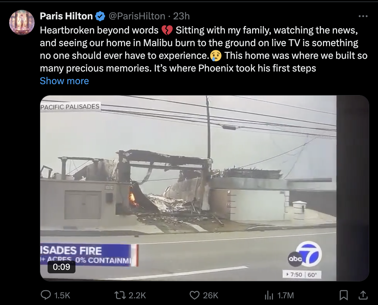
Task: Open the Paris Hilton display name
Action: pyautogui.click(x=66, y=16)
